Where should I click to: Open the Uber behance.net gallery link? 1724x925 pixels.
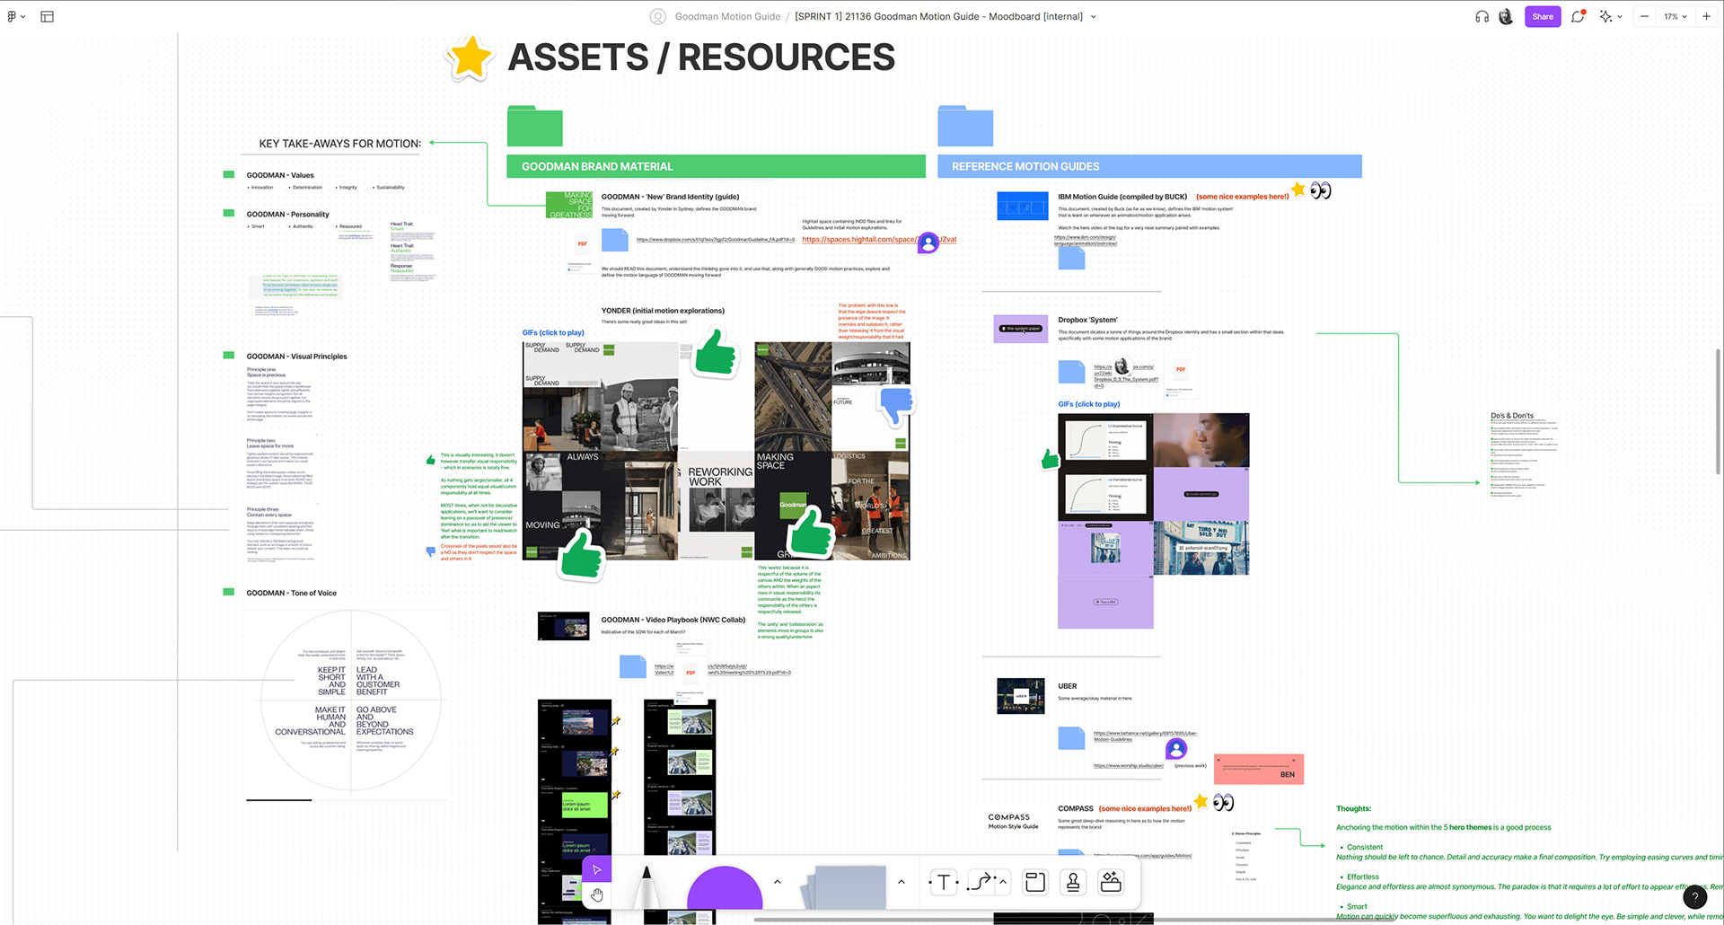(x=1146, y=736)
